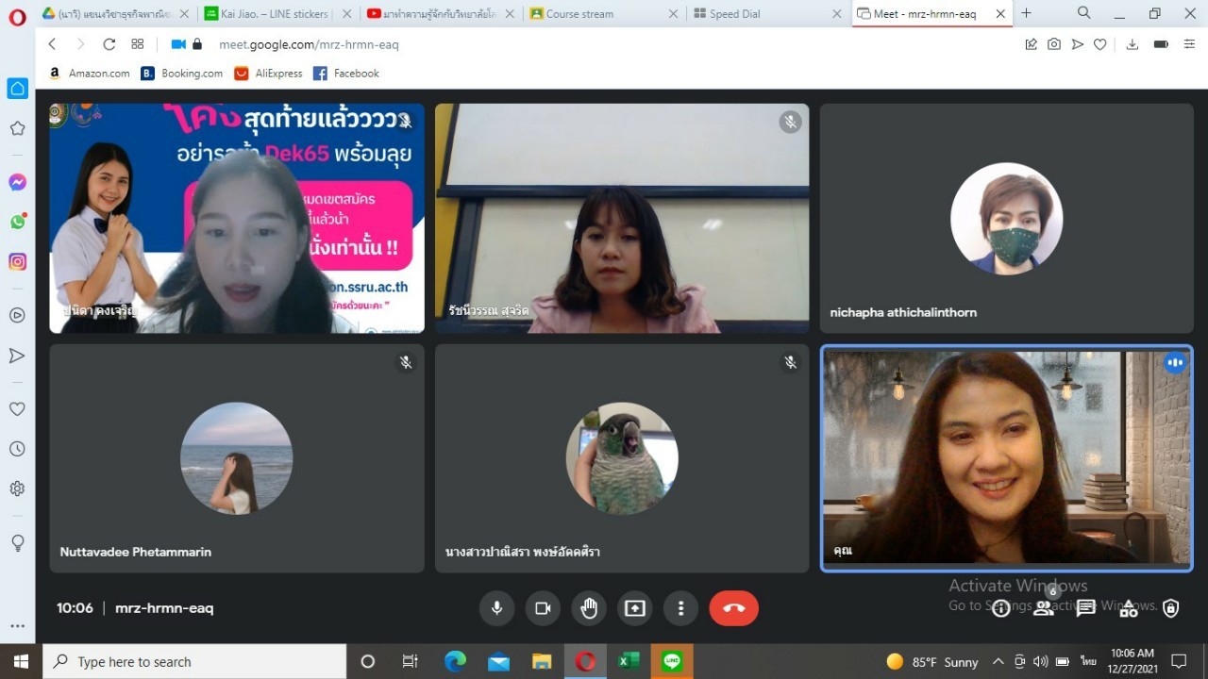Open the meeting details info icon
1208x679 pixels.
click(x=1000, y=608)
